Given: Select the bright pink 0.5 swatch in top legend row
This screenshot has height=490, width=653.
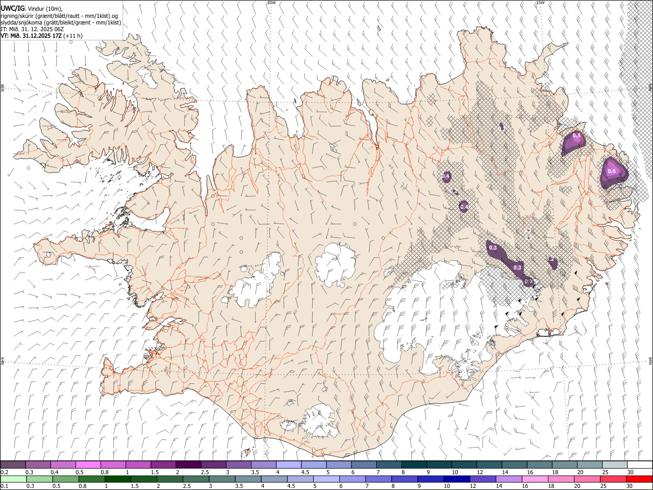Looking at the screenshot, I should [88, 465].
